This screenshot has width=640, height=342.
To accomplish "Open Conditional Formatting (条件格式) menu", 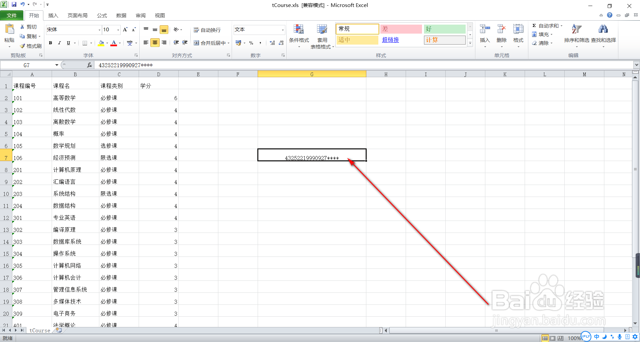I will [x=299, y=36].
